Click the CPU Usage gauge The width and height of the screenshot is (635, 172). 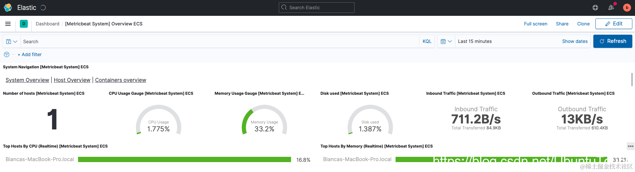(x=158, y=120)
